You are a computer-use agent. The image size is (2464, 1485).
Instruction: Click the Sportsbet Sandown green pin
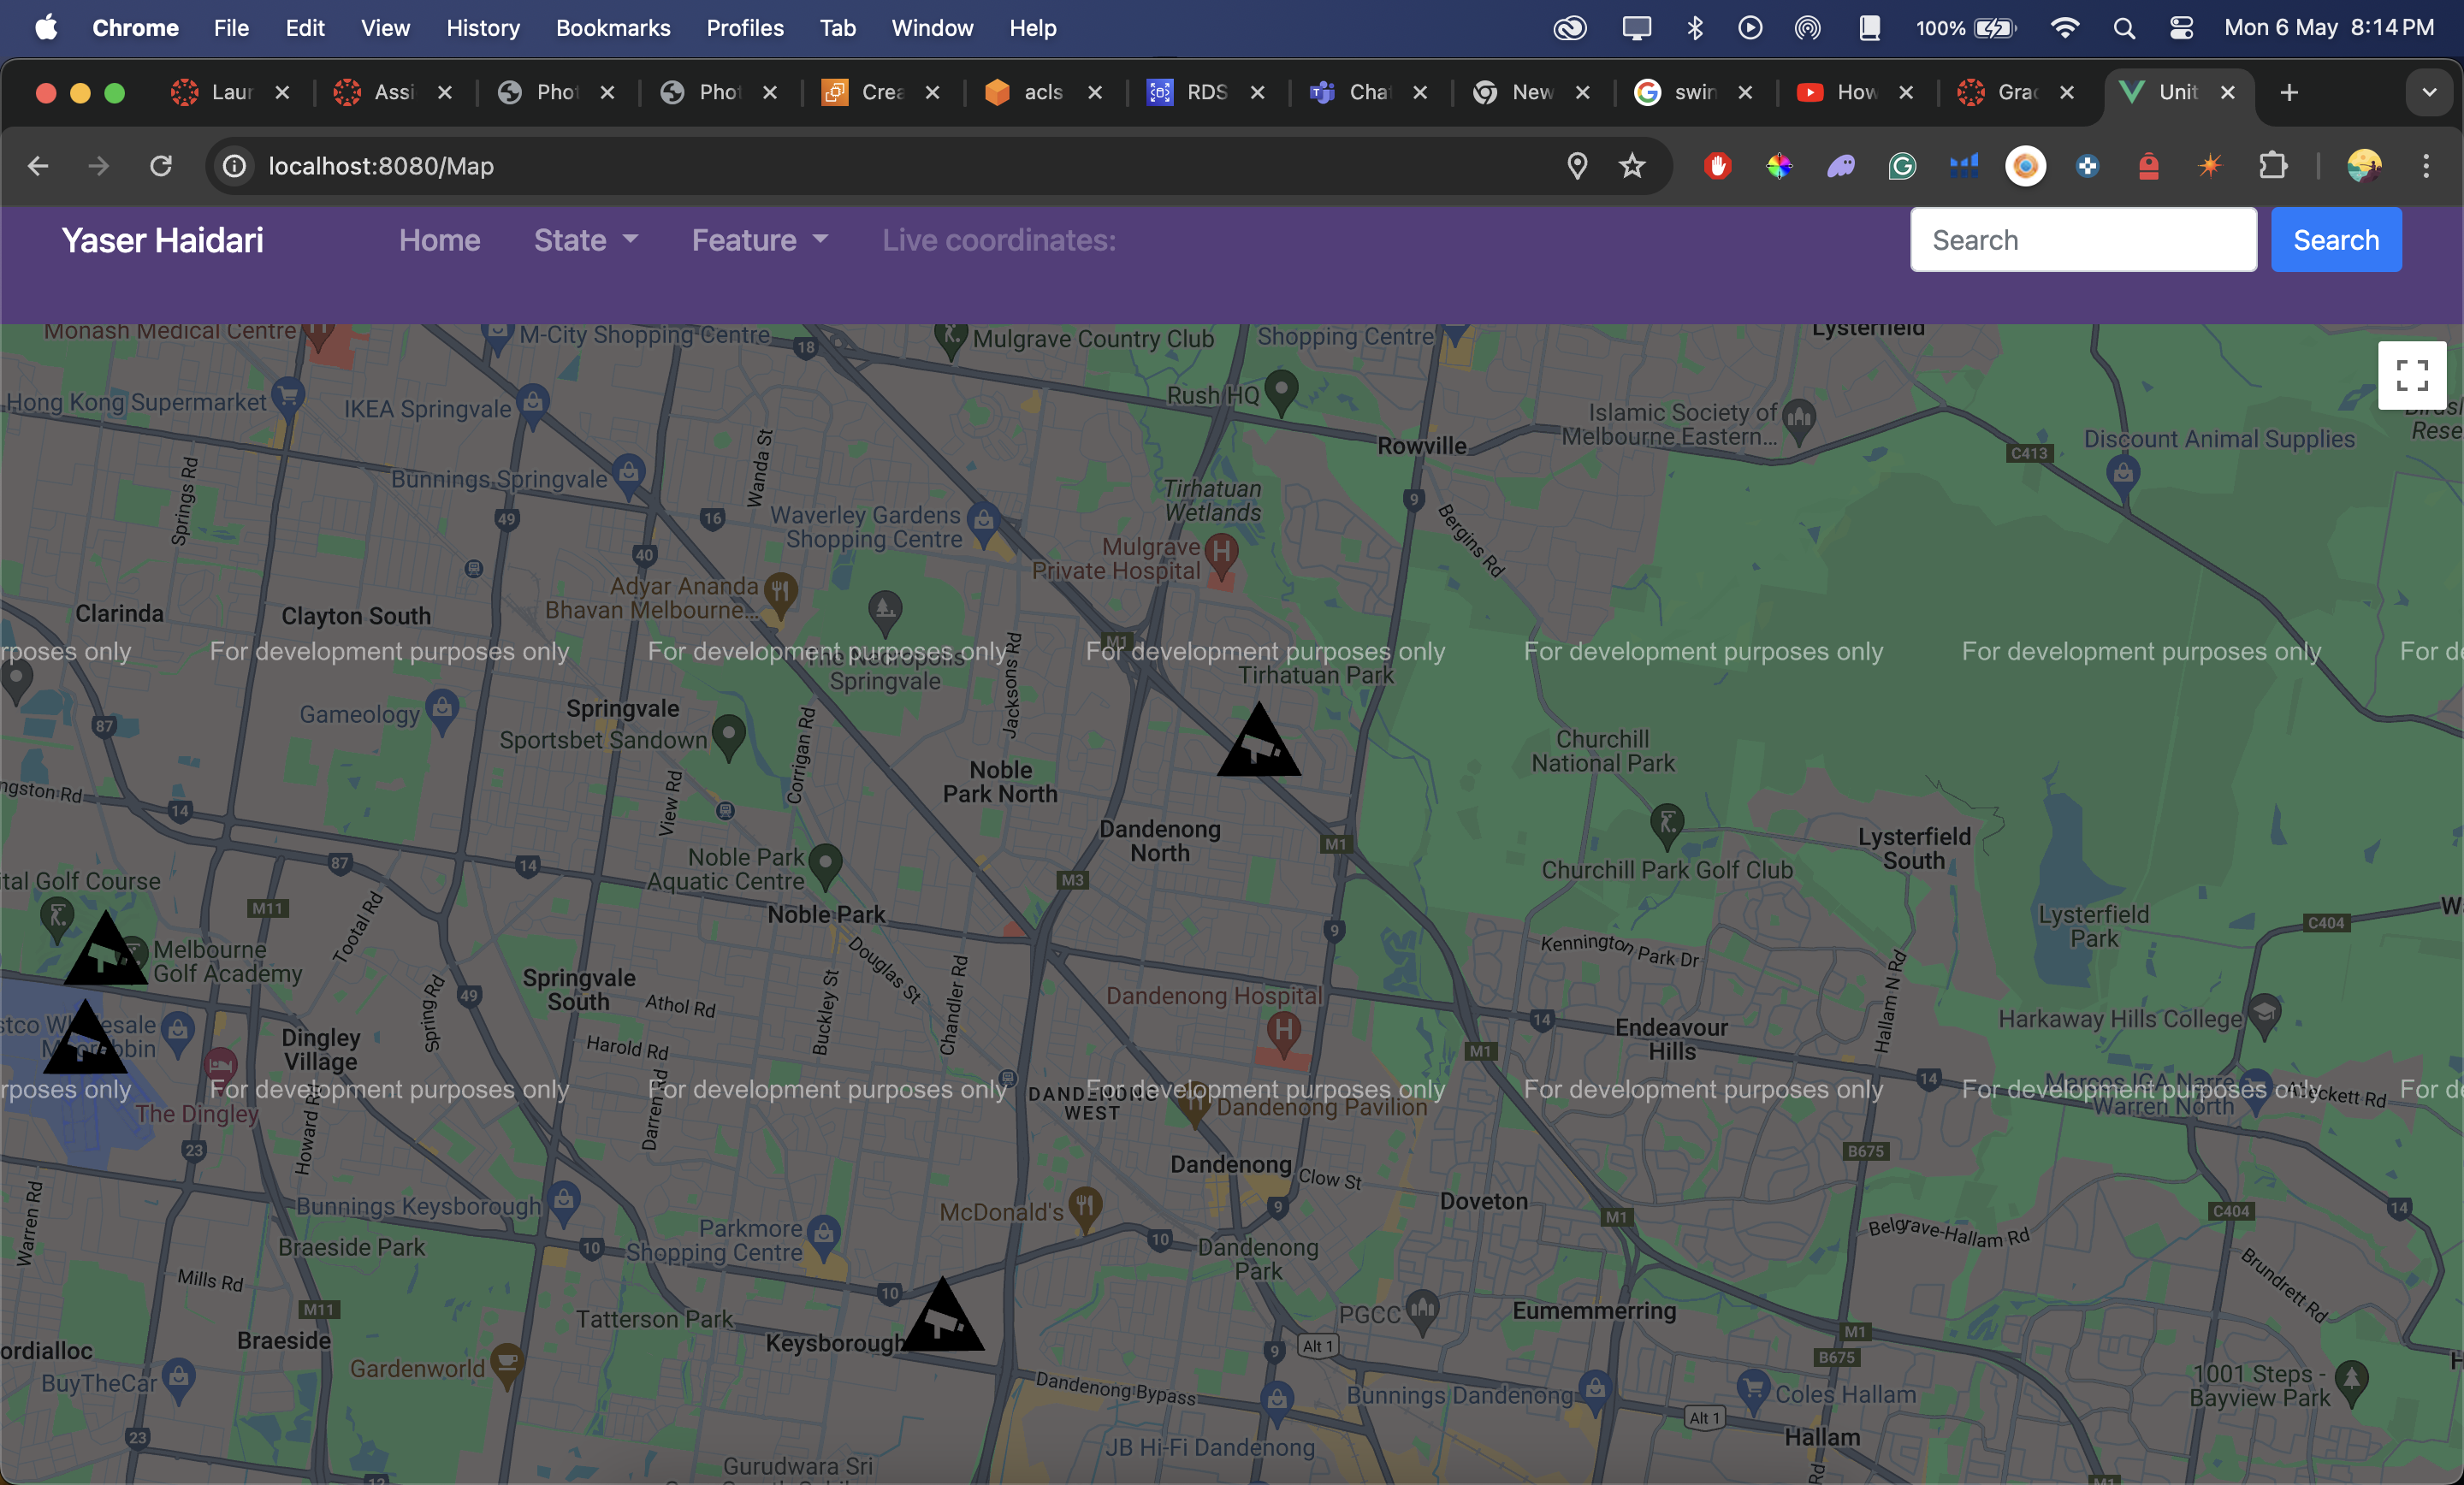tap(729, 737)
